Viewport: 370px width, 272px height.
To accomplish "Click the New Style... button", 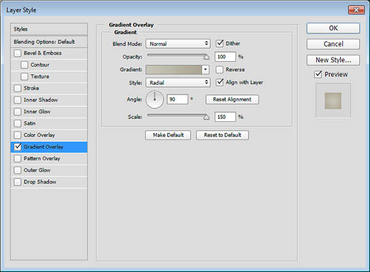I will pos(333,60).
